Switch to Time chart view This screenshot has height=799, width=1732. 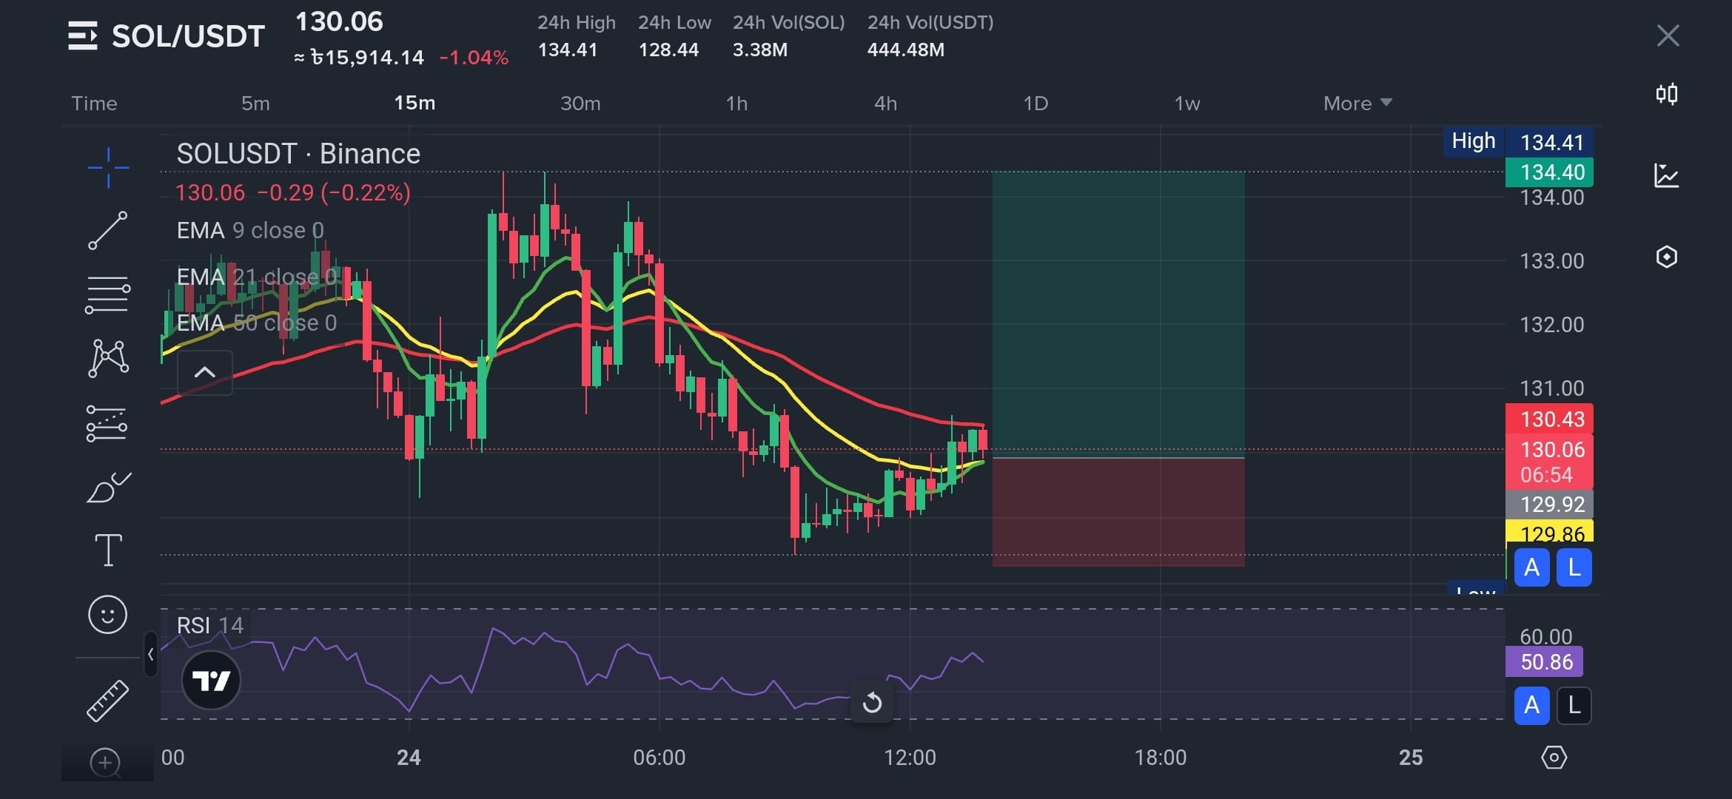tap(94, 103)
